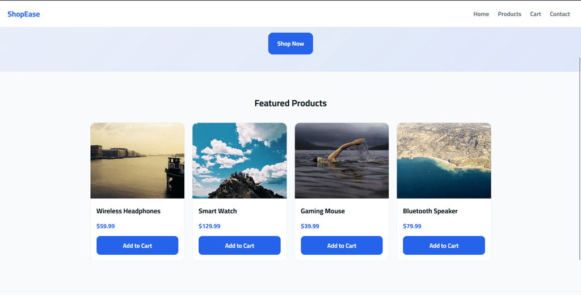Add Smart Watch to cart
The width and height of the screenshot is (581, 295).
239,245
